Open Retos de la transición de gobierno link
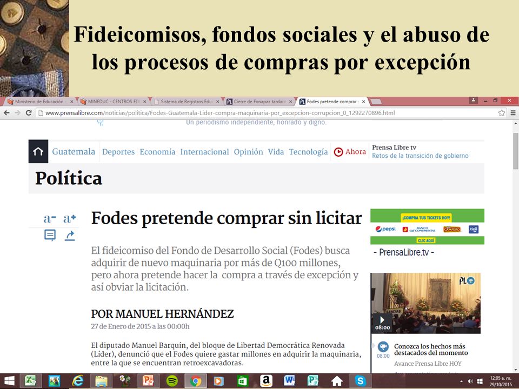Screen dimensions: 519x389 pos(420,156)
